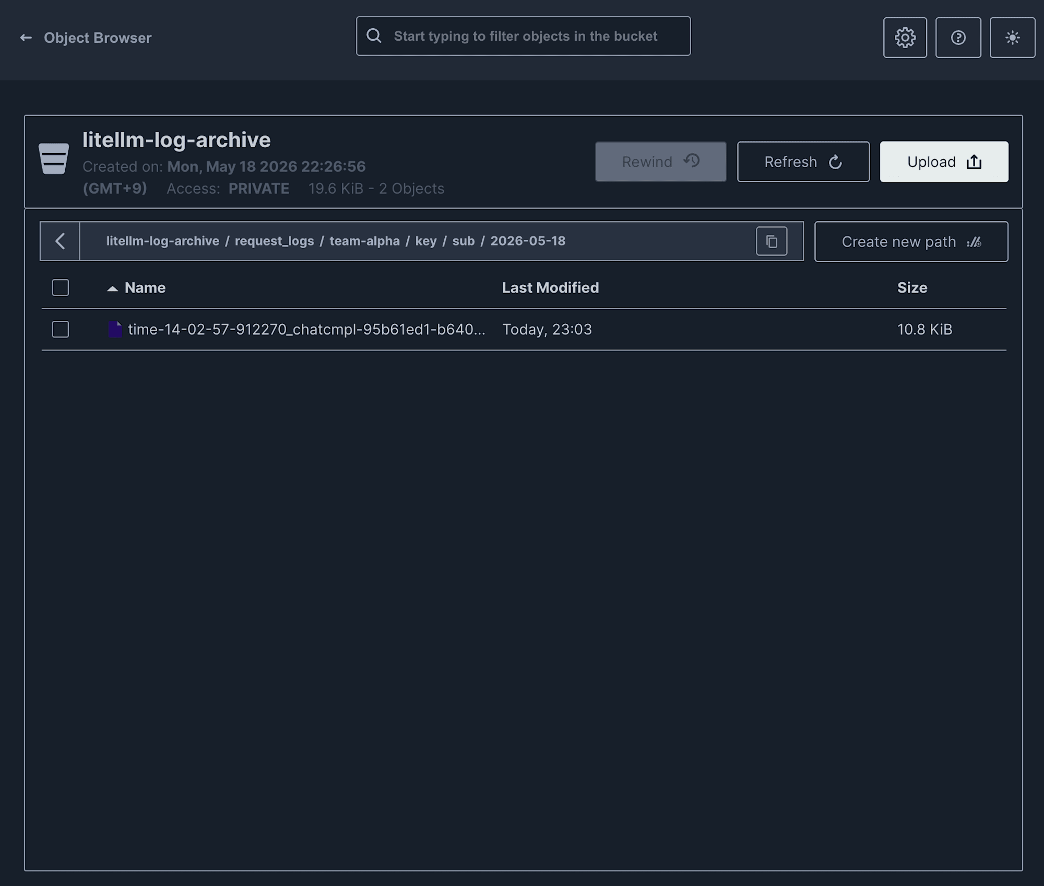This screenshot has width=1044, height=886.
Task: Focus the filter objects search field
Action: 523,36
